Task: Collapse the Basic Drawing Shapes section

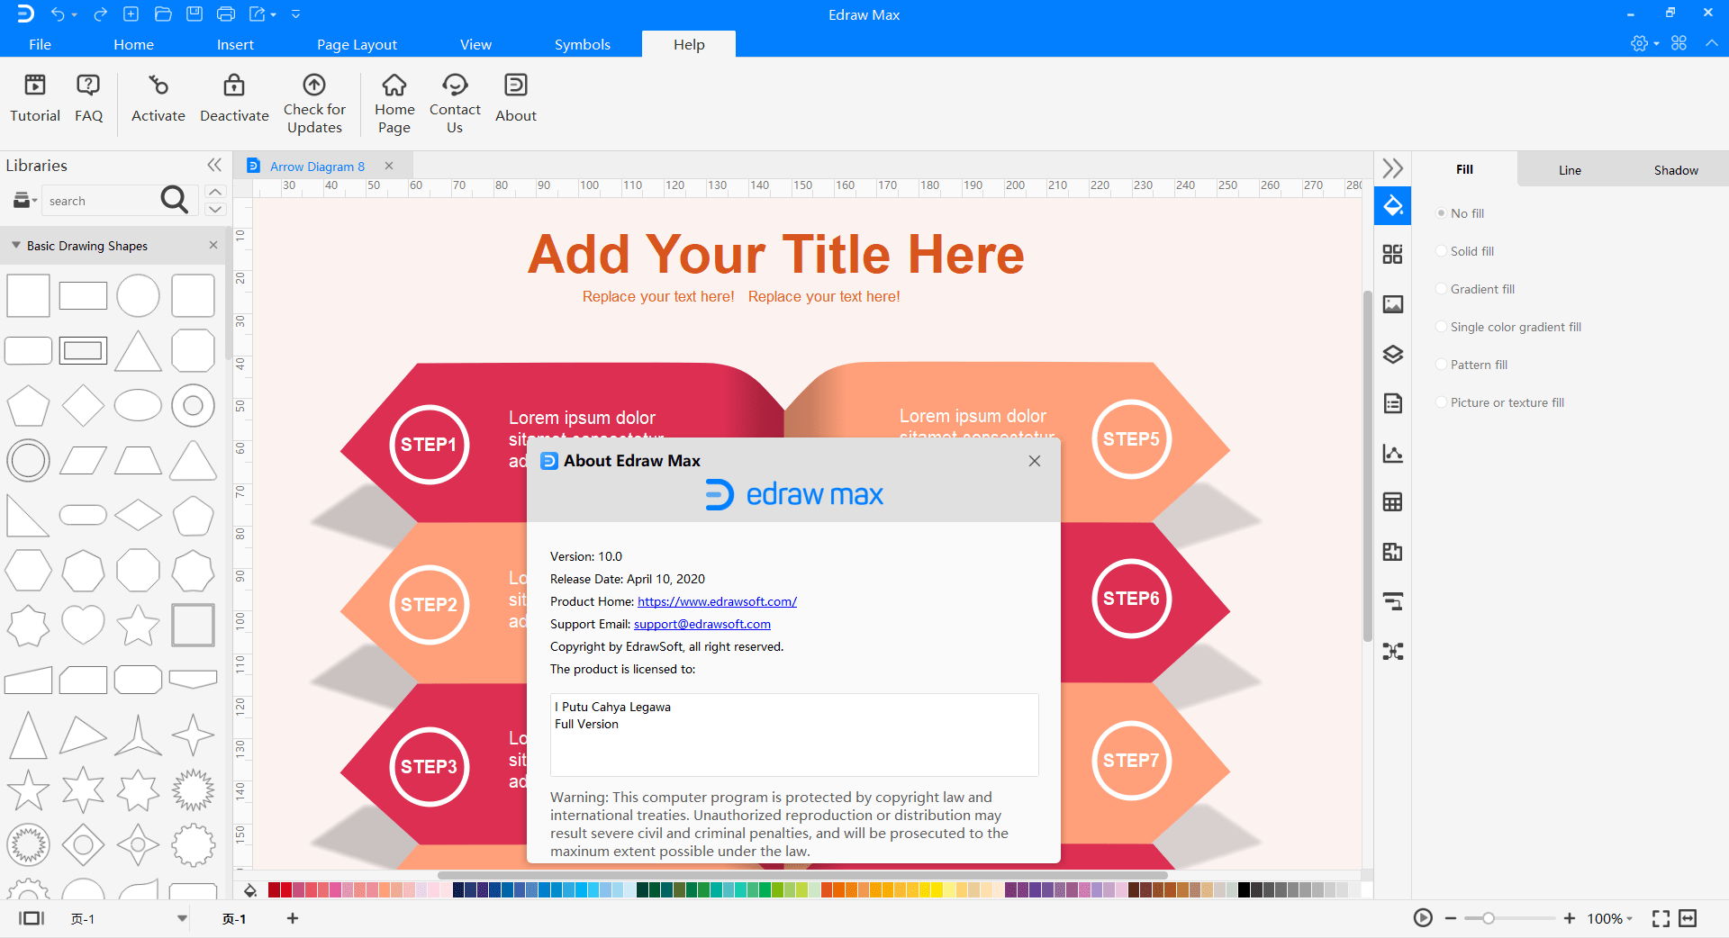Action: coord(16,246)
